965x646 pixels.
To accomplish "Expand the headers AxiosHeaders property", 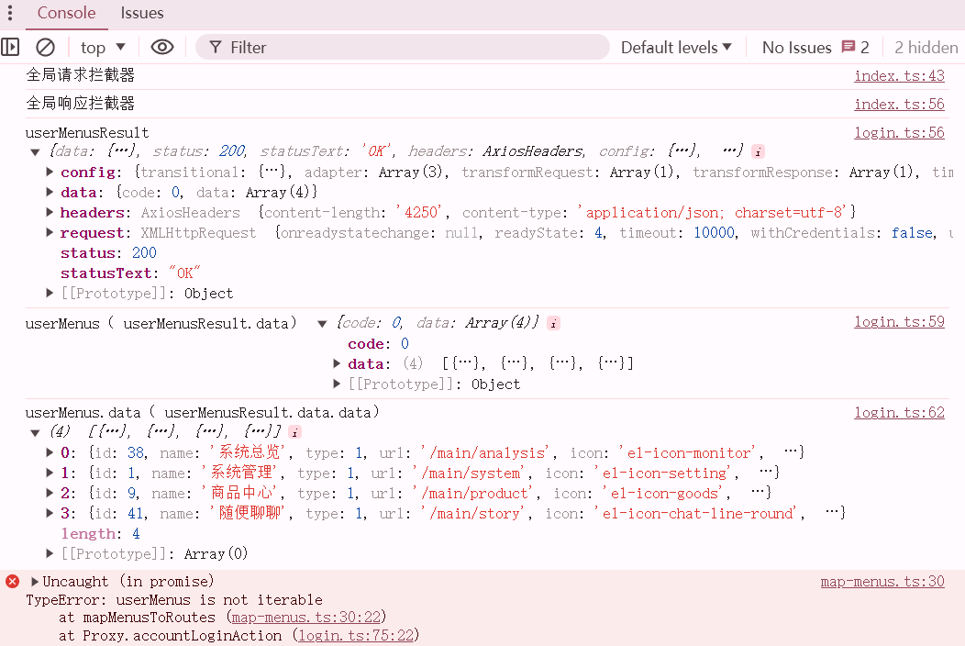I will coord(50,213).
